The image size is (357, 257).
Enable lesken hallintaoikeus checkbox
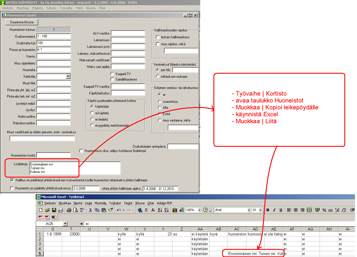point(158,37)
